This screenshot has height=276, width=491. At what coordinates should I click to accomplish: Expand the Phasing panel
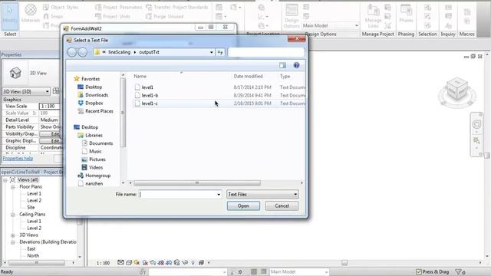[406, 34]
